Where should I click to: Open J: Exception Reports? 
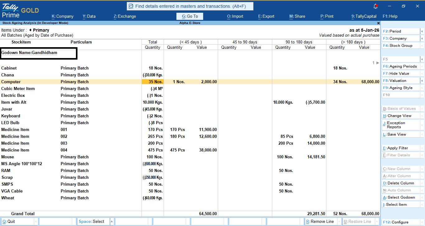coord(401,125)
